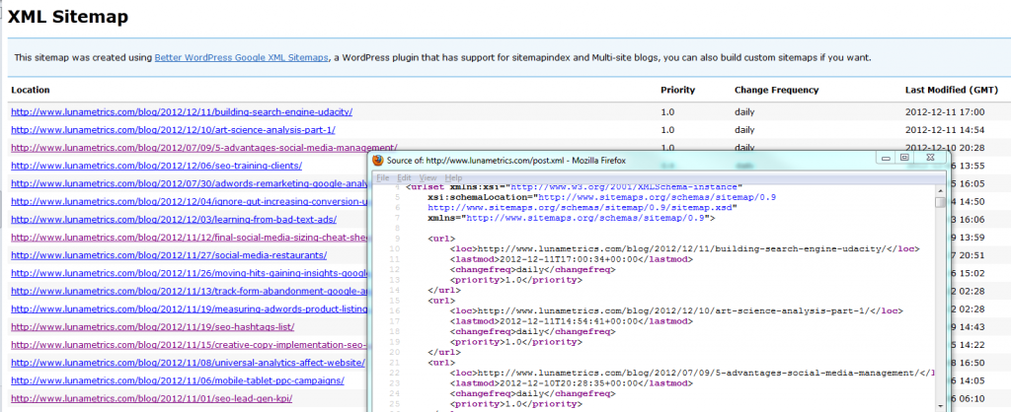Image resolution: width=1011 pixels, height=412 pixels.
Task: Open the learning-from-bad-text-ads link
Action: click(x=174, y=219)
